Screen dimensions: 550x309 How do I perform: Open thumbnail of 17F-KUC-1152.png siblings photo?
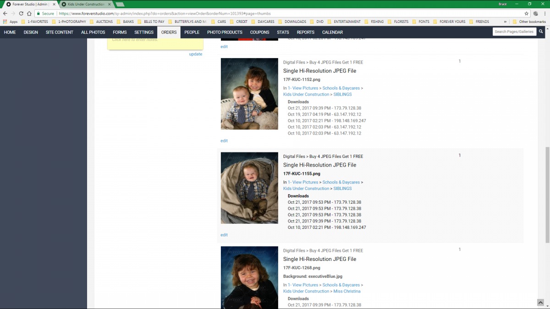[249, 94]
